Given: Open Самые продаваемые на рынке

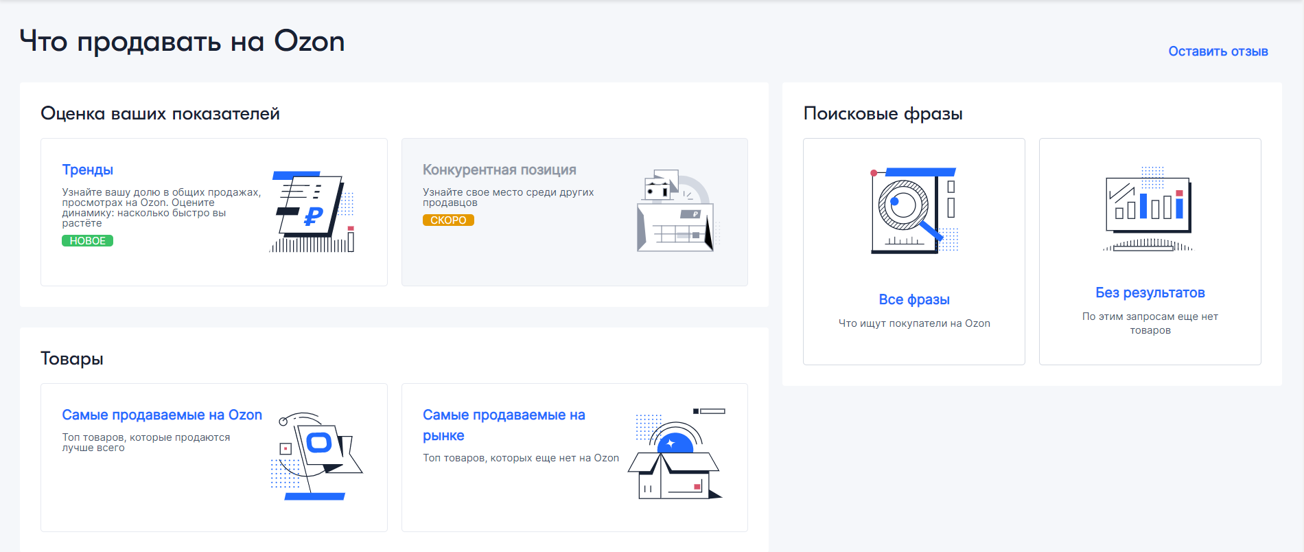Looking at the screenshot, I should pos(504,425).
